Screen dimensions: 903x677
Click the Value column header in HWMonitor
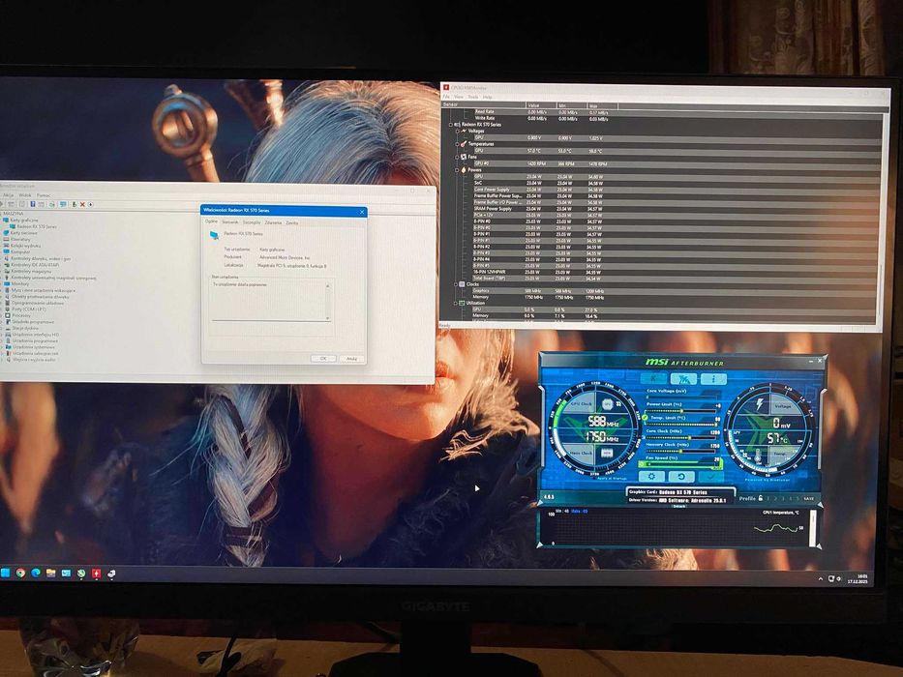click(x=541, y=105)
